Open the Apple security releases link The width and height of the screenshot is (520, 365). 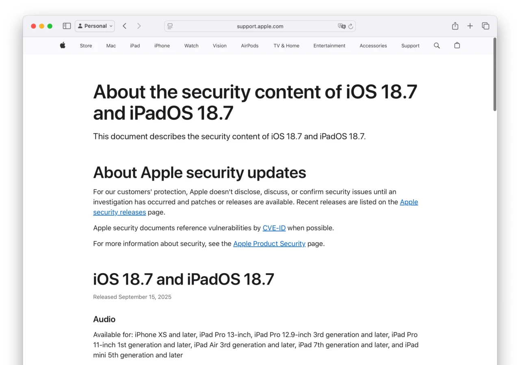point(409,202)
